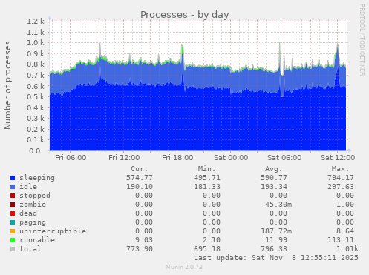Click uninterruptible average value 187.72m
The height and width of the screenshot is (275, 369).
coord(276,231)
